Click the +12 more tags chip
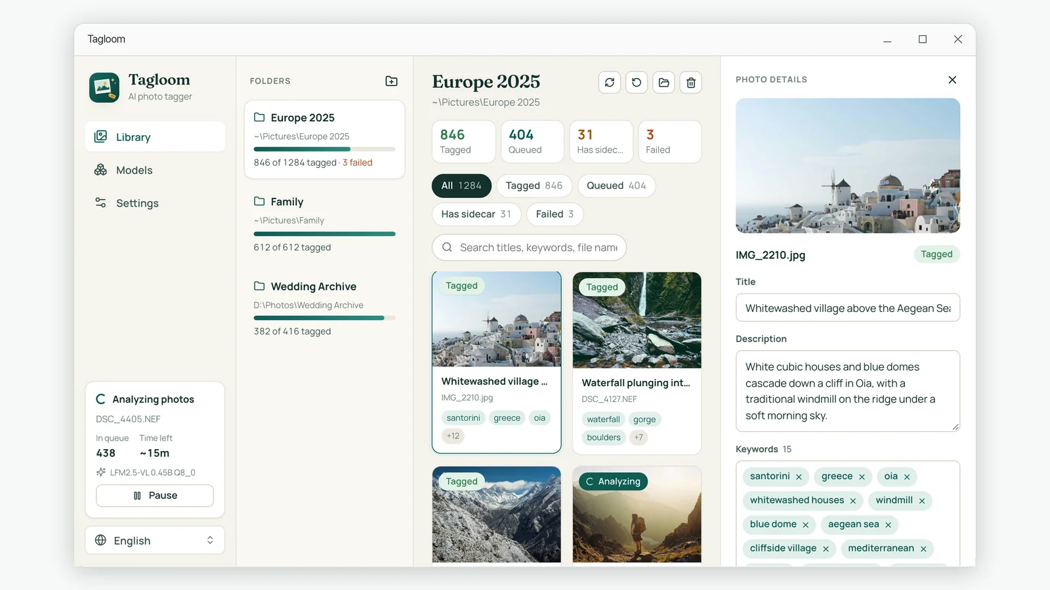Screen dimensions: 1050x590 coord(453,436)
